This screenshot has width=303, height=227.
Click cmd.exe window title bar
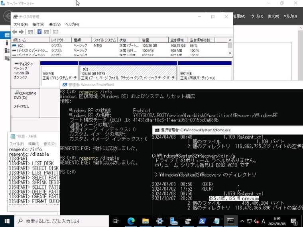(228, 130)
